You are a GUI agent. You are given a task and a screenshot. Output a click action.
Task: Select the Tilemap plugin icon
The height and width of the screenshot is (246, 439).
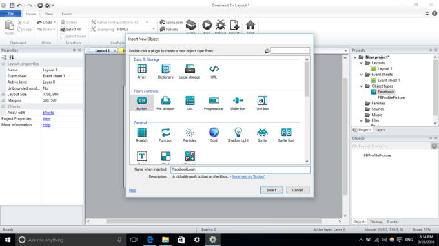(190, 156)
